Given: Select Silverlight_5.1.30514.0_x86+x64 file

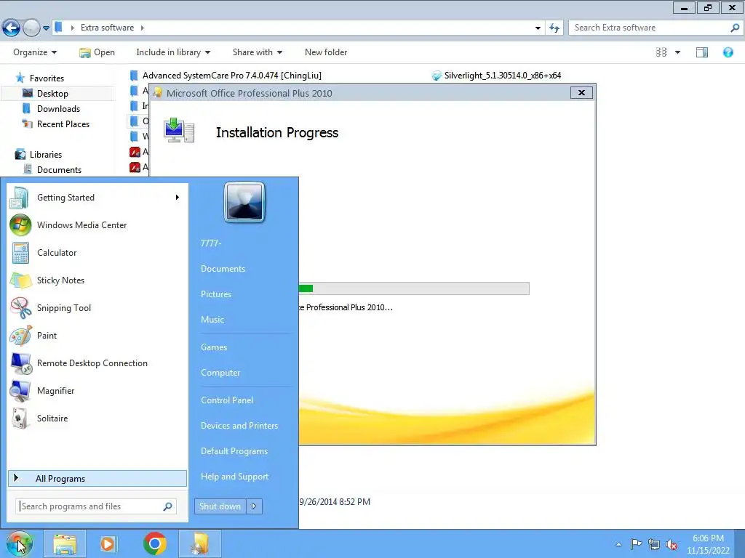Looking at the screenshot, I should click(x=497, y=76).
